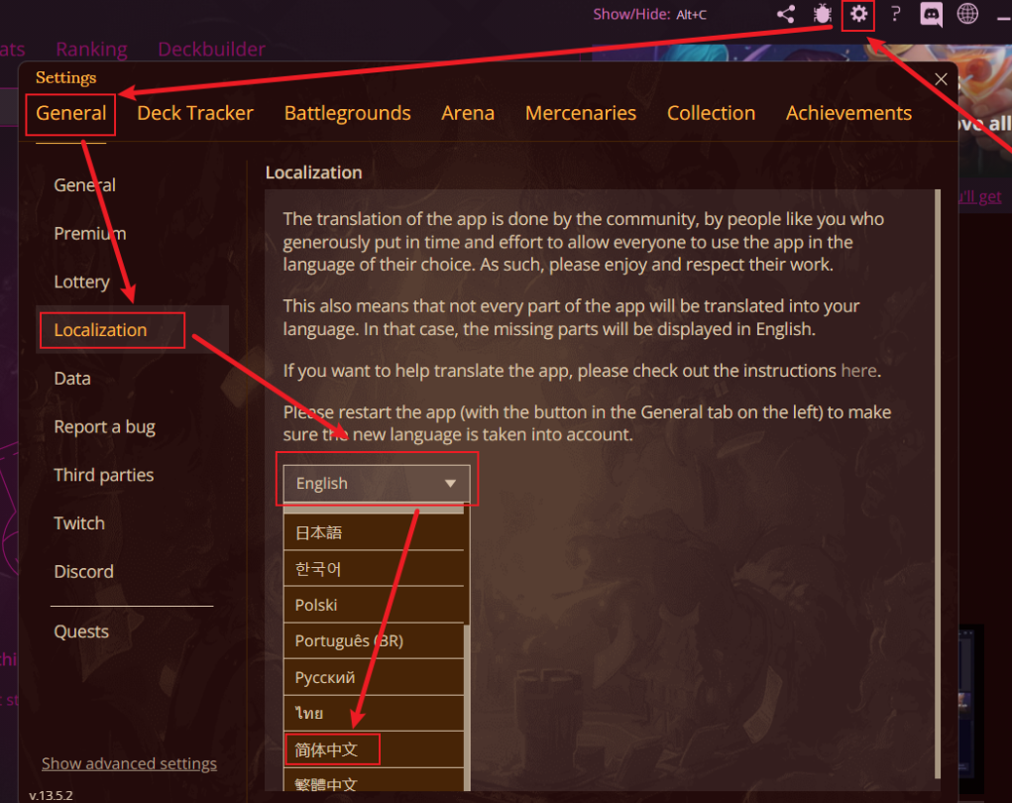Expand the English language dropdown

pos(377,483)
